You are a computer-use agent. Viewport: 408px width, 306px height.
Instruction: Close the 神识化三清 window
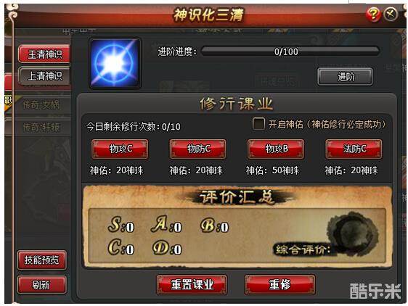[391, 14]
